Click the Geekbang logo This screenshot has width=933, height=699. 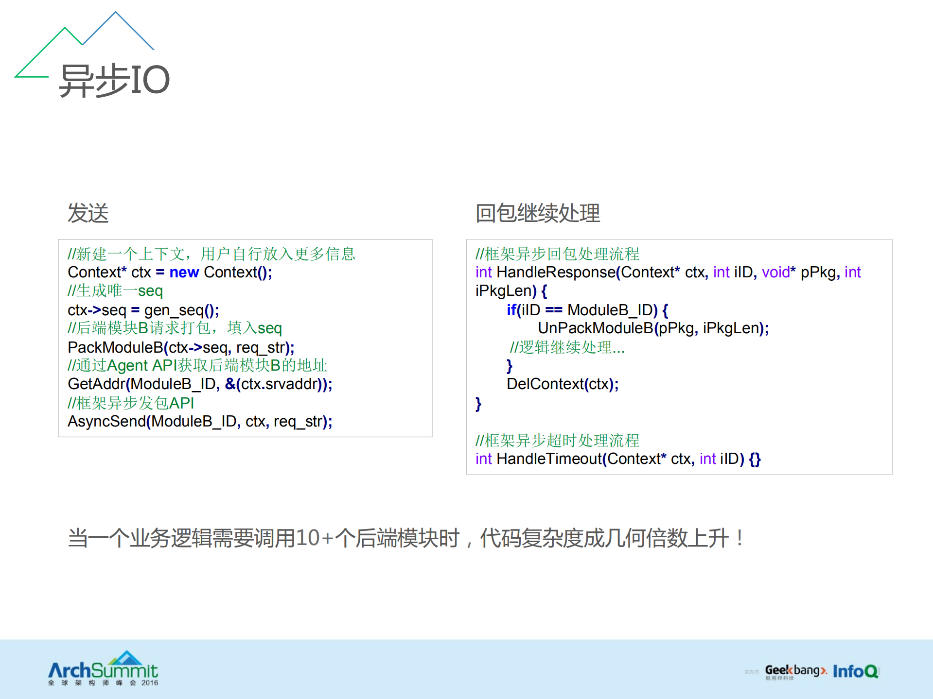tap(795, 671)
